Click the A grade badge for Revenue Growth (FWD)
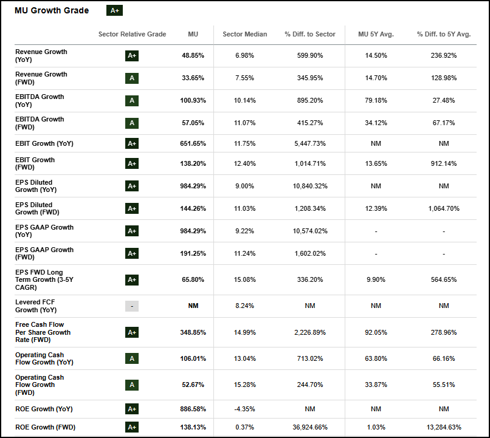 tap(132, 78)
